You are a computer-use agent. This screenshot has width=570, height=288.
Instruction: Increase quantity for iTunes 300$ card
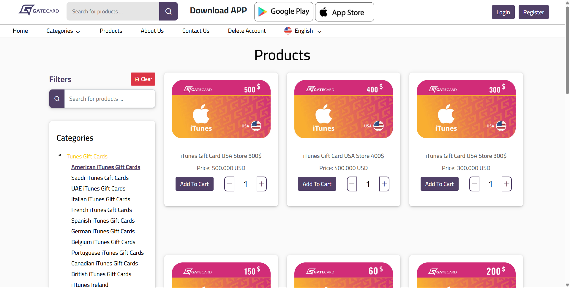tap(507, 184)
